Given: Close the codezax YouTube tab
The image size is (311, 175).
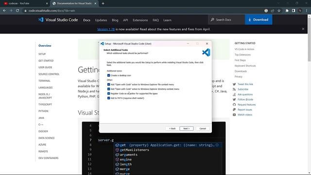Looking at the screenshot, I should coord(47,3).
